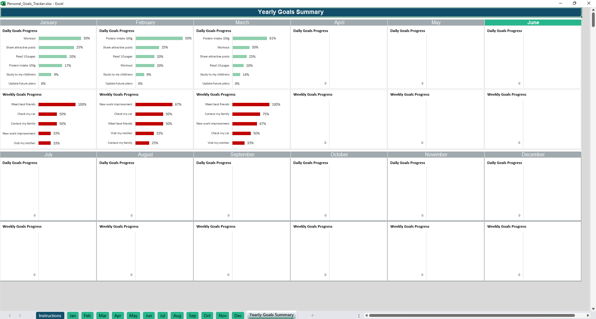Click the highlighted June month header
The width and height of the screenshot is (596, 319).
(x=533, y=22)
